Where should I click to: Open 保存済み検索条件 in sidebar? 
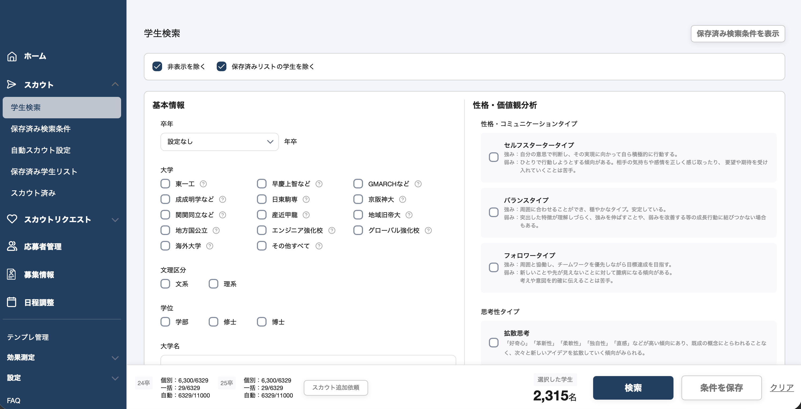pyautogui.click(x=40, y=129)
